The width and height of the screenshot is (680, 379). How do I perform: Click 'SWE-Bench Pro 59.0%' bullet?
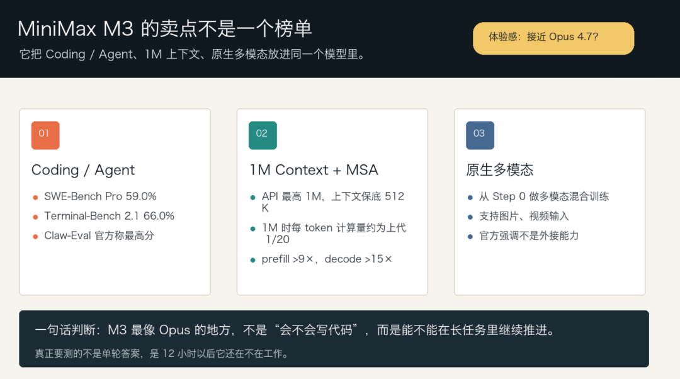tap(100, 196)
